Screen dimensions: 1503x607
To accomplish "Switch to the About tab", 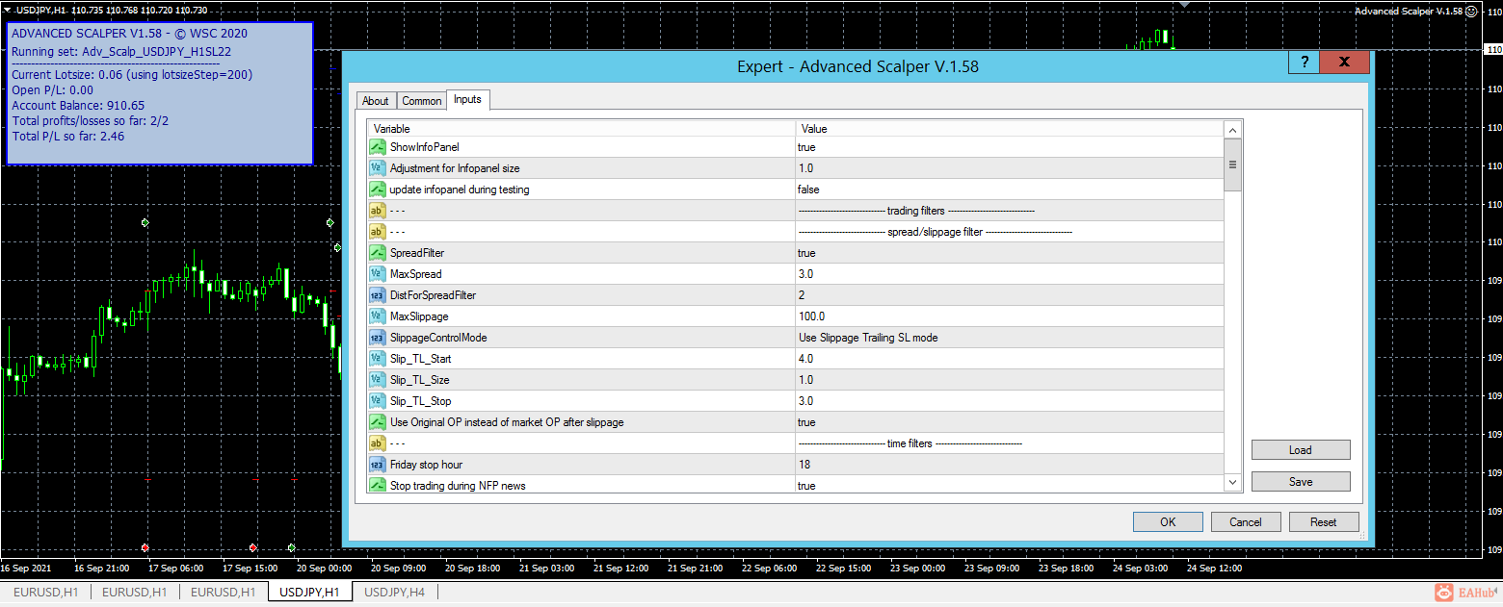I will coord(376,101).
